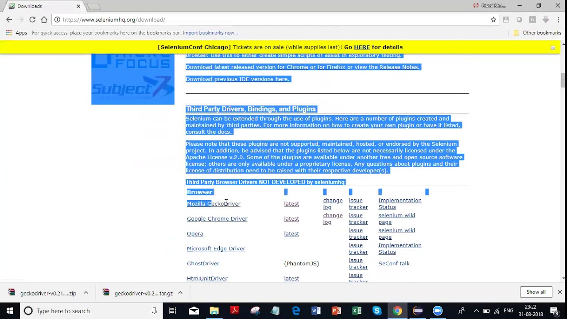Viewport: 567px width, 319px height.
Task: Open Microsoft Edge Driver link
Action: click(216, 249)
